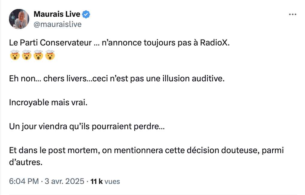This screenshot has width=305, height=195.
Task: Click the sentence Incroyable mais vrai
Action: pos(48,103)
